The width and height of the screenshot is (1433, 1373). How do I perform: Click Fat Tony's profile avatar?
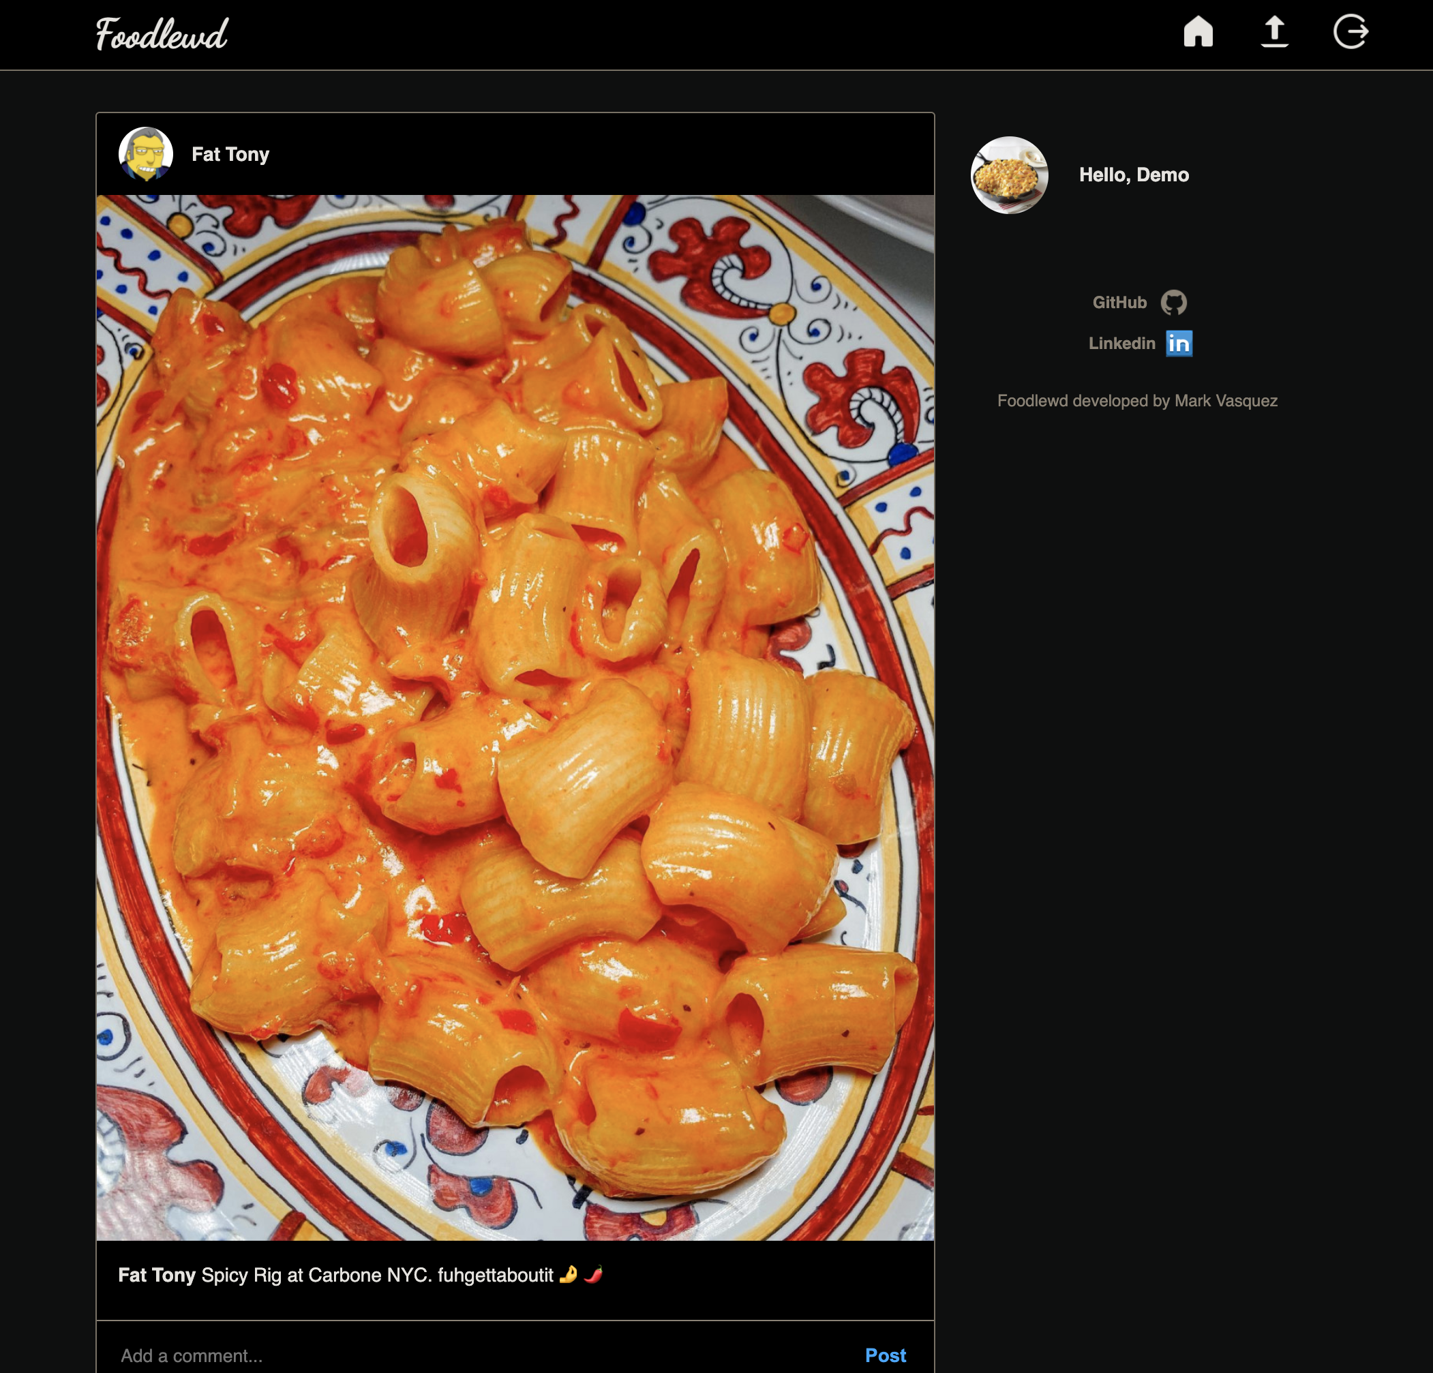pyautogui.click(x=145, y=154)
